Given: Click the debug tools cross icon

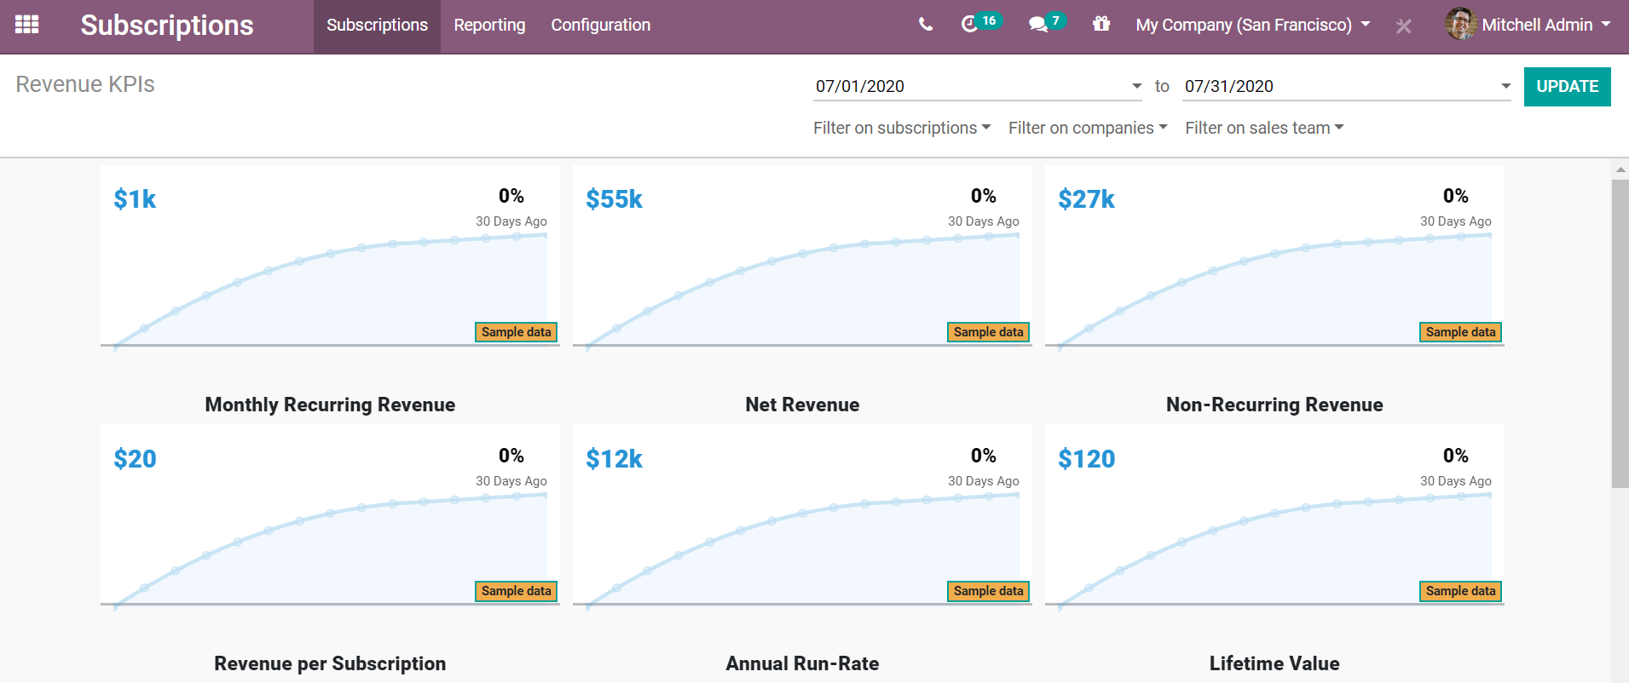Looking at the screenshot, I should click(x=1403, y=26).
